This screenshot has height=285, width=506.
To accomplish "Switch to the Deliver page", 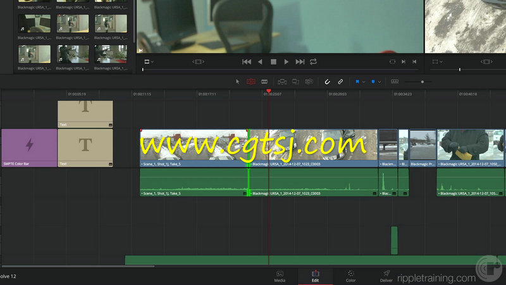I will point(386,276).
